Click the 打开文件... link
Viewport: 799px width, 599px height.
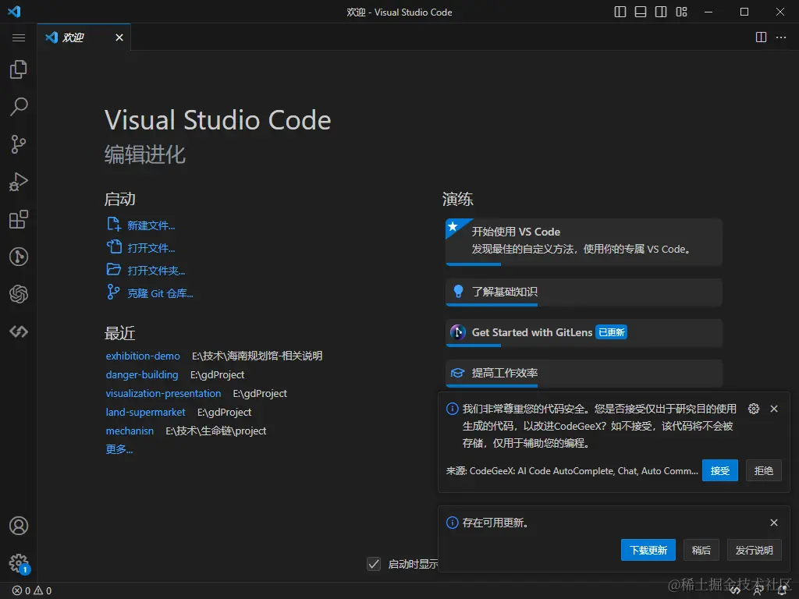coord(151,248)
